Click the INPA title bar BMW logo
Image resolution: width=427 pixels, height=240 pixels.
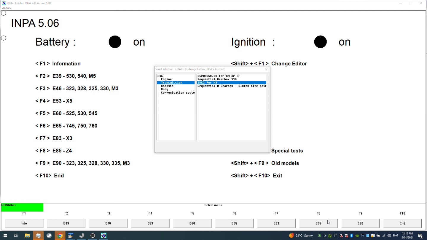[4, 3]
